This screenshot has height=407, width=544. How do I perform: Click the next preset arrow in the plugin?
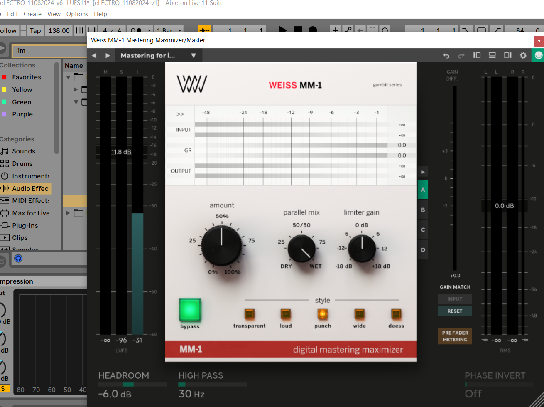pos(108,55)
